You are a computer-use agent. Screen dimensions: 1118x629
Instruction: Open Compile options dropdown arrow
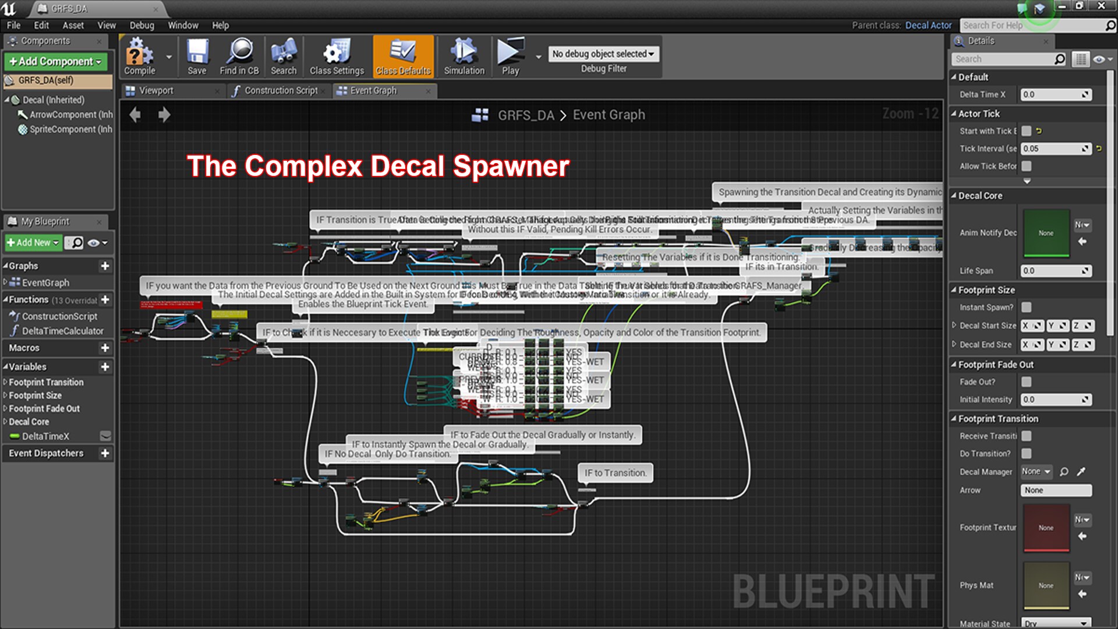click(x=169, y=57)
